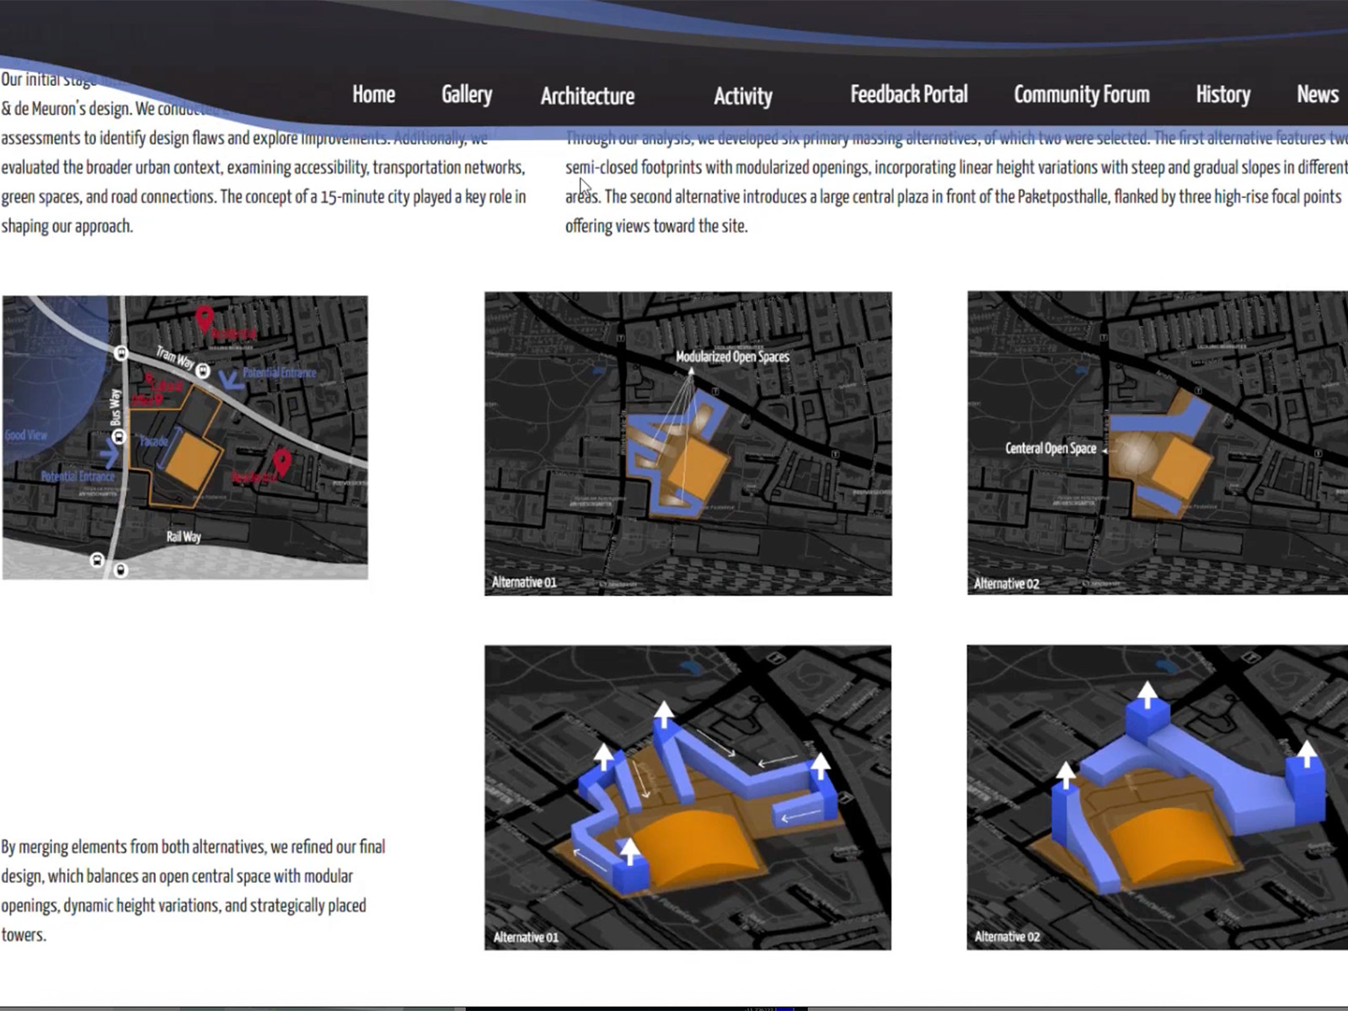Click the bus stop icon below Bus Way label
1348x1011 pixels.
click(x=119, y=436)
